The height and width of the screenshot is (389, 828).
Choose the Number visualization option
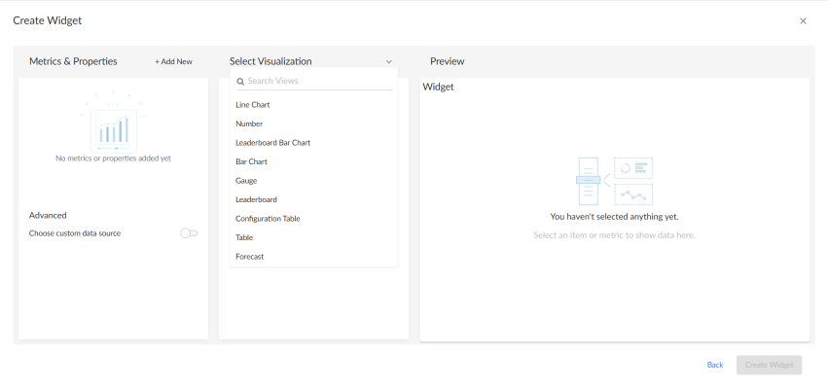click(249, 124)
